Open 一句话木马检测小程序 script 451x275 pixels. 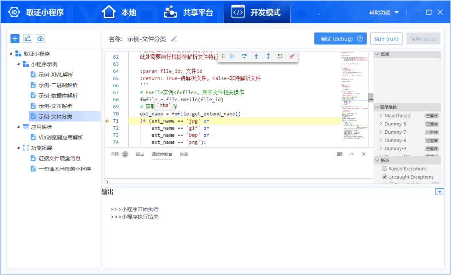point(65,169)
